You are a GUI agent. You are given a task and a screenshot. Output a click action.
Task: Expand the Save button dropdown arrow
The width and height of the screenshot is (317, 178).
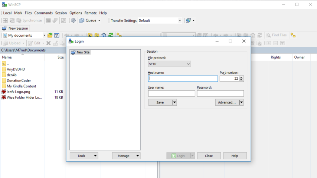pos(174,102)
